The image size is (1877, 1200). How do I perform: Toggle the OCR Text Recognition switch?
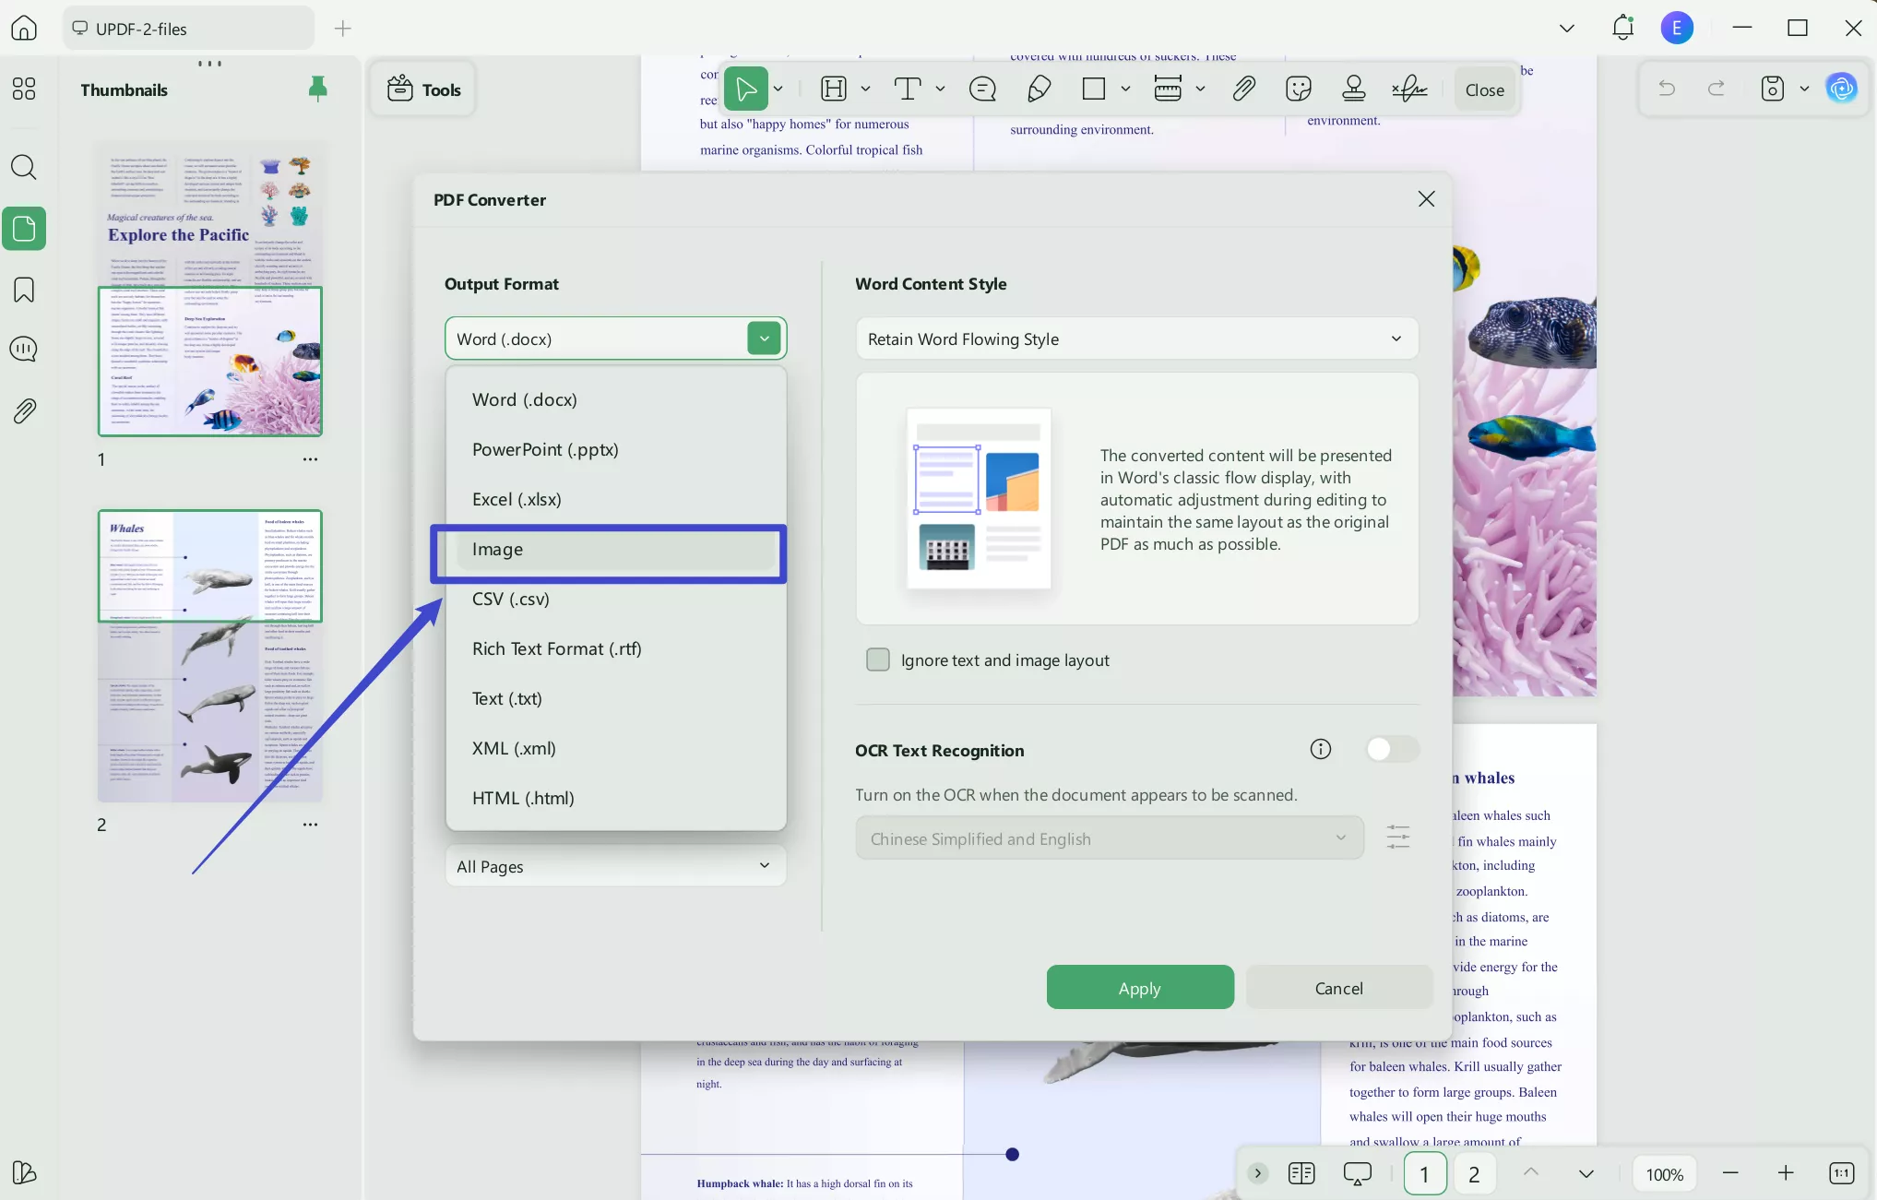[x=1391, y=749]
